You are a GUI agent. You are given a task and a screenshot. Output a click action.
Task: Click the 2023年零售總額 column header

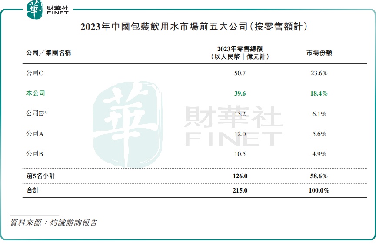pyautogui.click(x=240, y=53)
